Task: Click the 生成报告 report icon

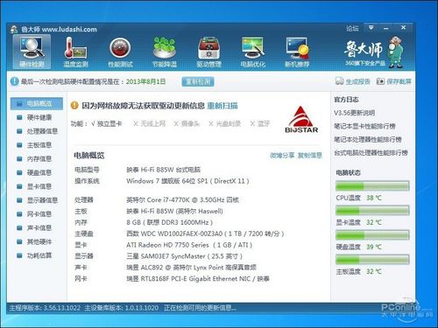Action: [339, 81]
